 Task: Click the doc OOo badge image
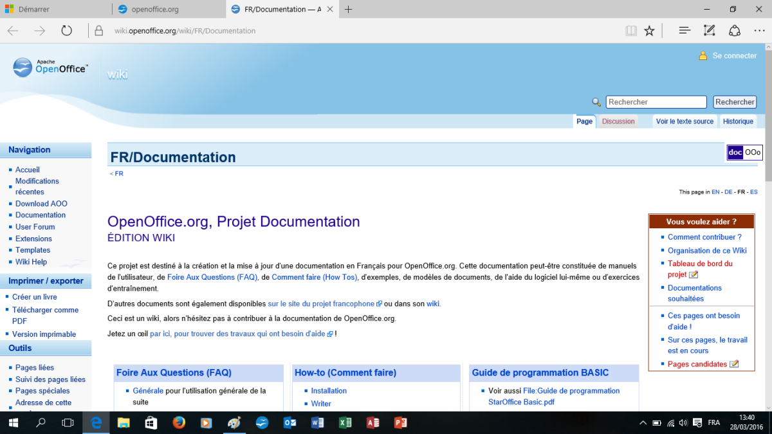(744, 152)
